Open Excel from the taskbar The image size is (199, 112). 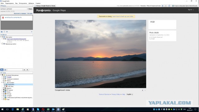[48, 109]
